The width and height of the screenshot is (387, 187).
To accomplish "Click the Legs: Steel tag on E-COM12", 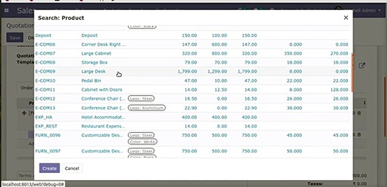I will [141, 99].
